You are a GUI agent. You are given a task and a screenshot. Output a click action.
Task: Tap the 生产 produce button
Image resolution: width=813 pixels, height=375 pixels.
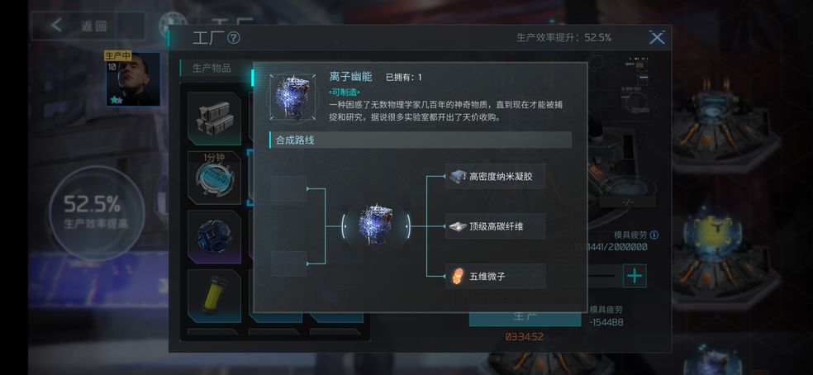point(525,316)
